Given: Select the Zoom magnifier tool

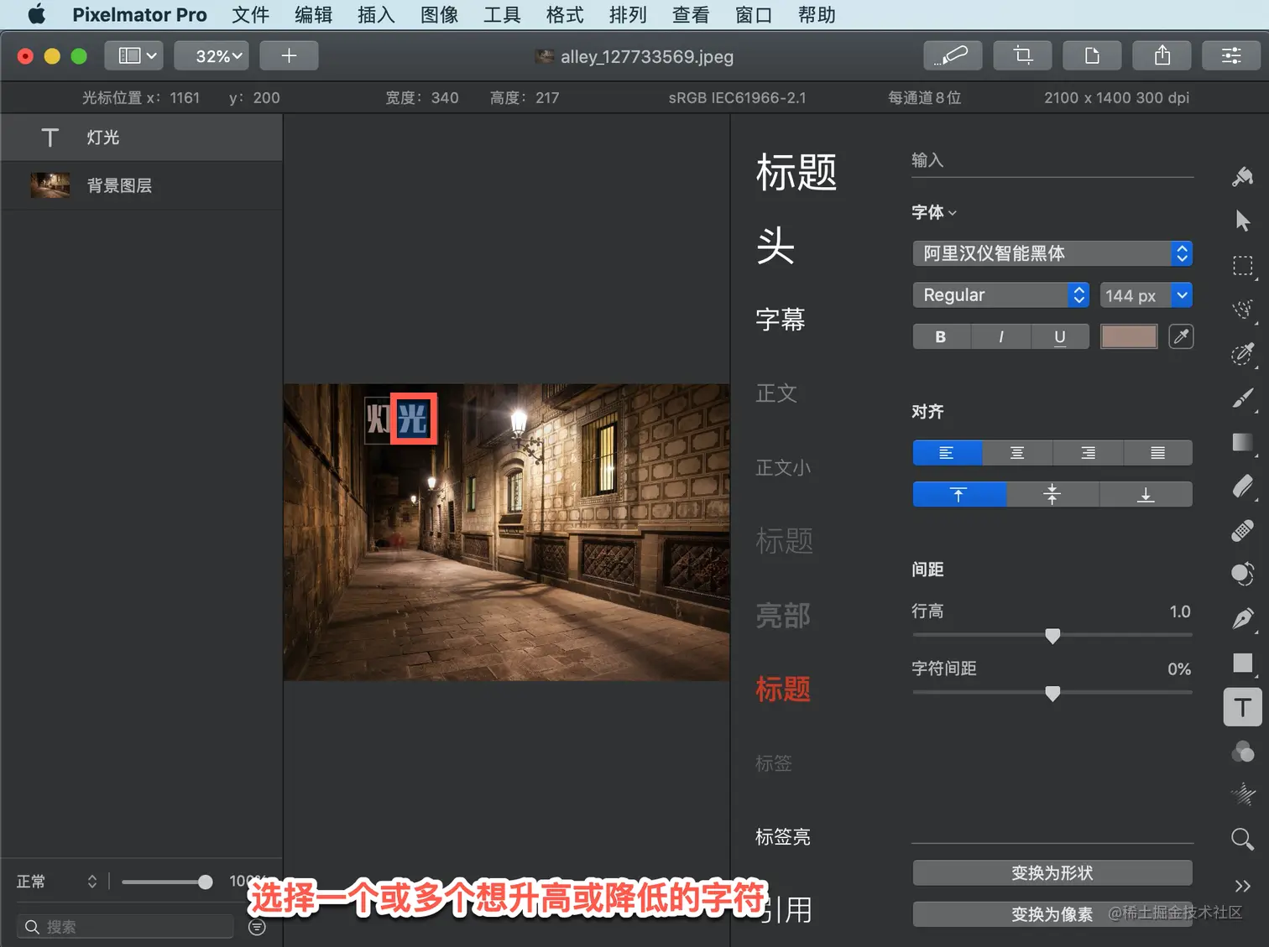Looking at the screenshot, I should pos(1242,839).
